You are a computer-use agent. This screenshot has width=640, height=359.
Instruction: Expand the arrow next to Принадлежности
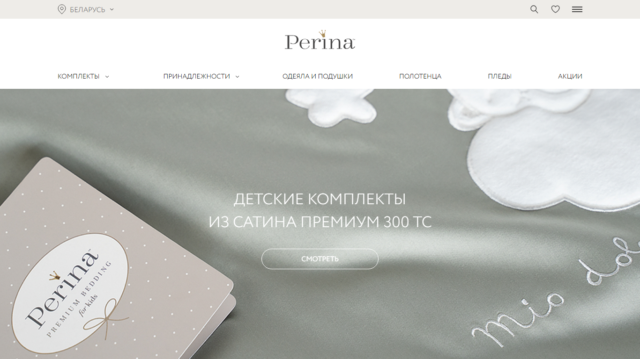[x=237, y=77]
